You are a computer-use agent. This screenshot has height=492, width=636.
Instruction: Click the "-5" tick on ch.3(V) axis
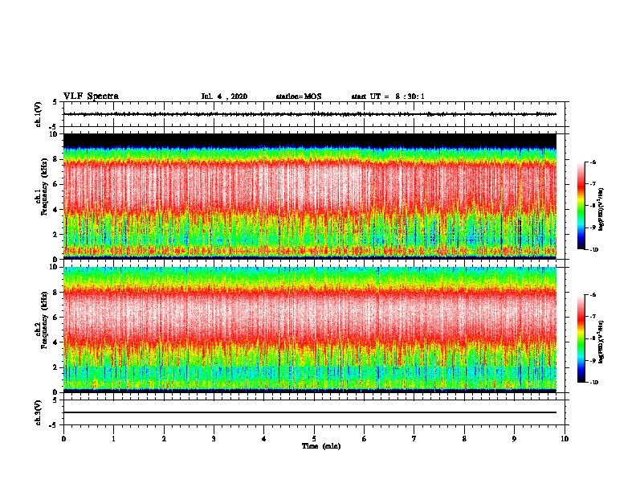pyautogui.click(x=55, y=425)
